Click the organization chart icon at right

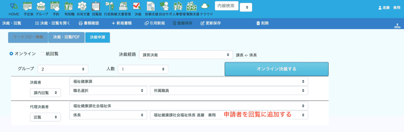[x=397, y=26]
